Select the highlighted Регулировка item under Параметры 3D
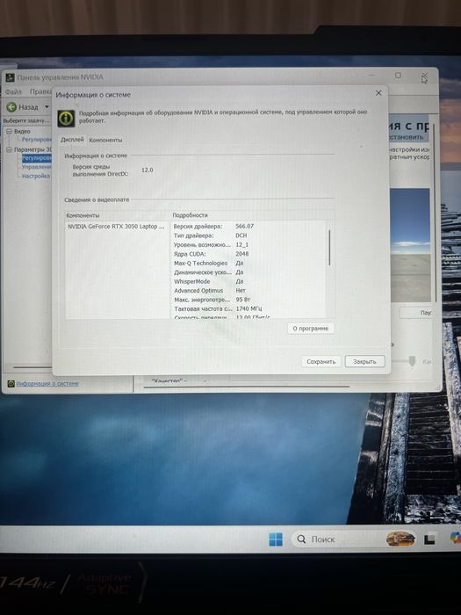 (37, 158)
